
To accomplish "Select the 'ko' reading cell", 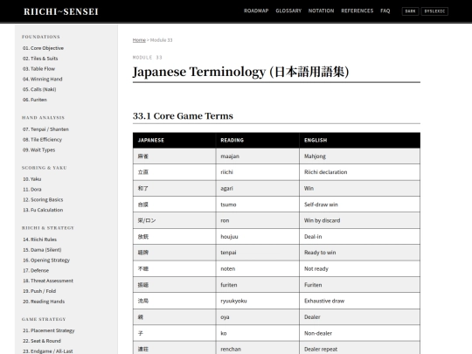I will coord(258,333).
